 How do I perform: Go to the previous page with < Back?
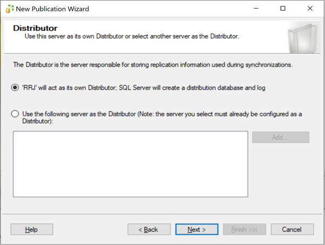[x=149, y=229]
